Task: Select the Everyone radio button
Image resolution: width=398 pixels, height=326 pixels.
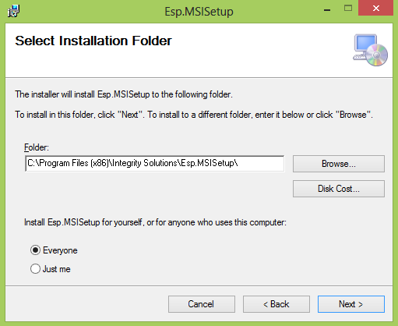Action: point(35,250)
